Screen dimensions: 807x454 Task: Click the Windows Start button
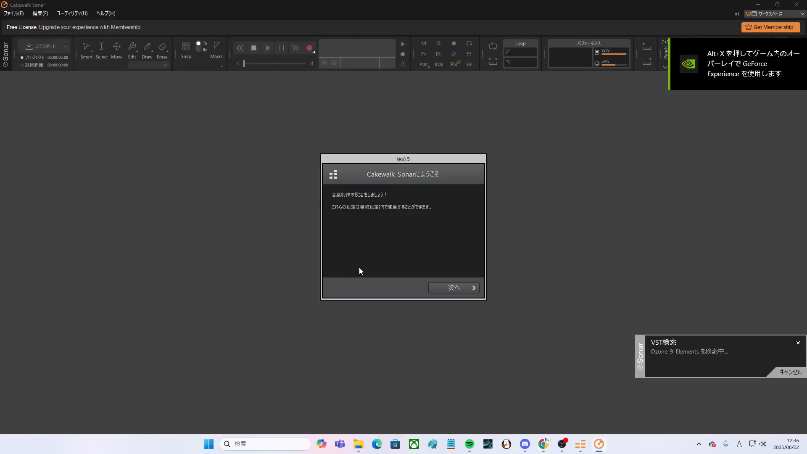coord(209,444)
